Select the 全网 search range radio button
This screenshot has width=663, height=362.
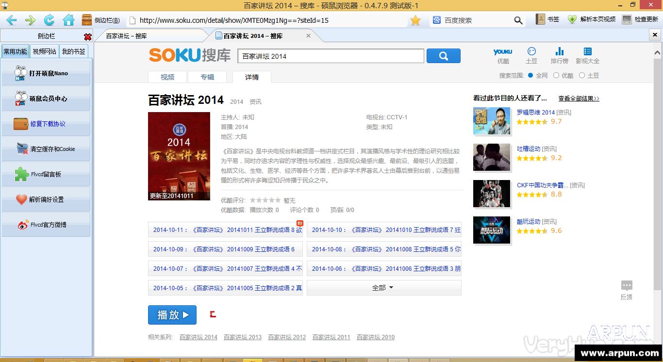coord(530,75)
